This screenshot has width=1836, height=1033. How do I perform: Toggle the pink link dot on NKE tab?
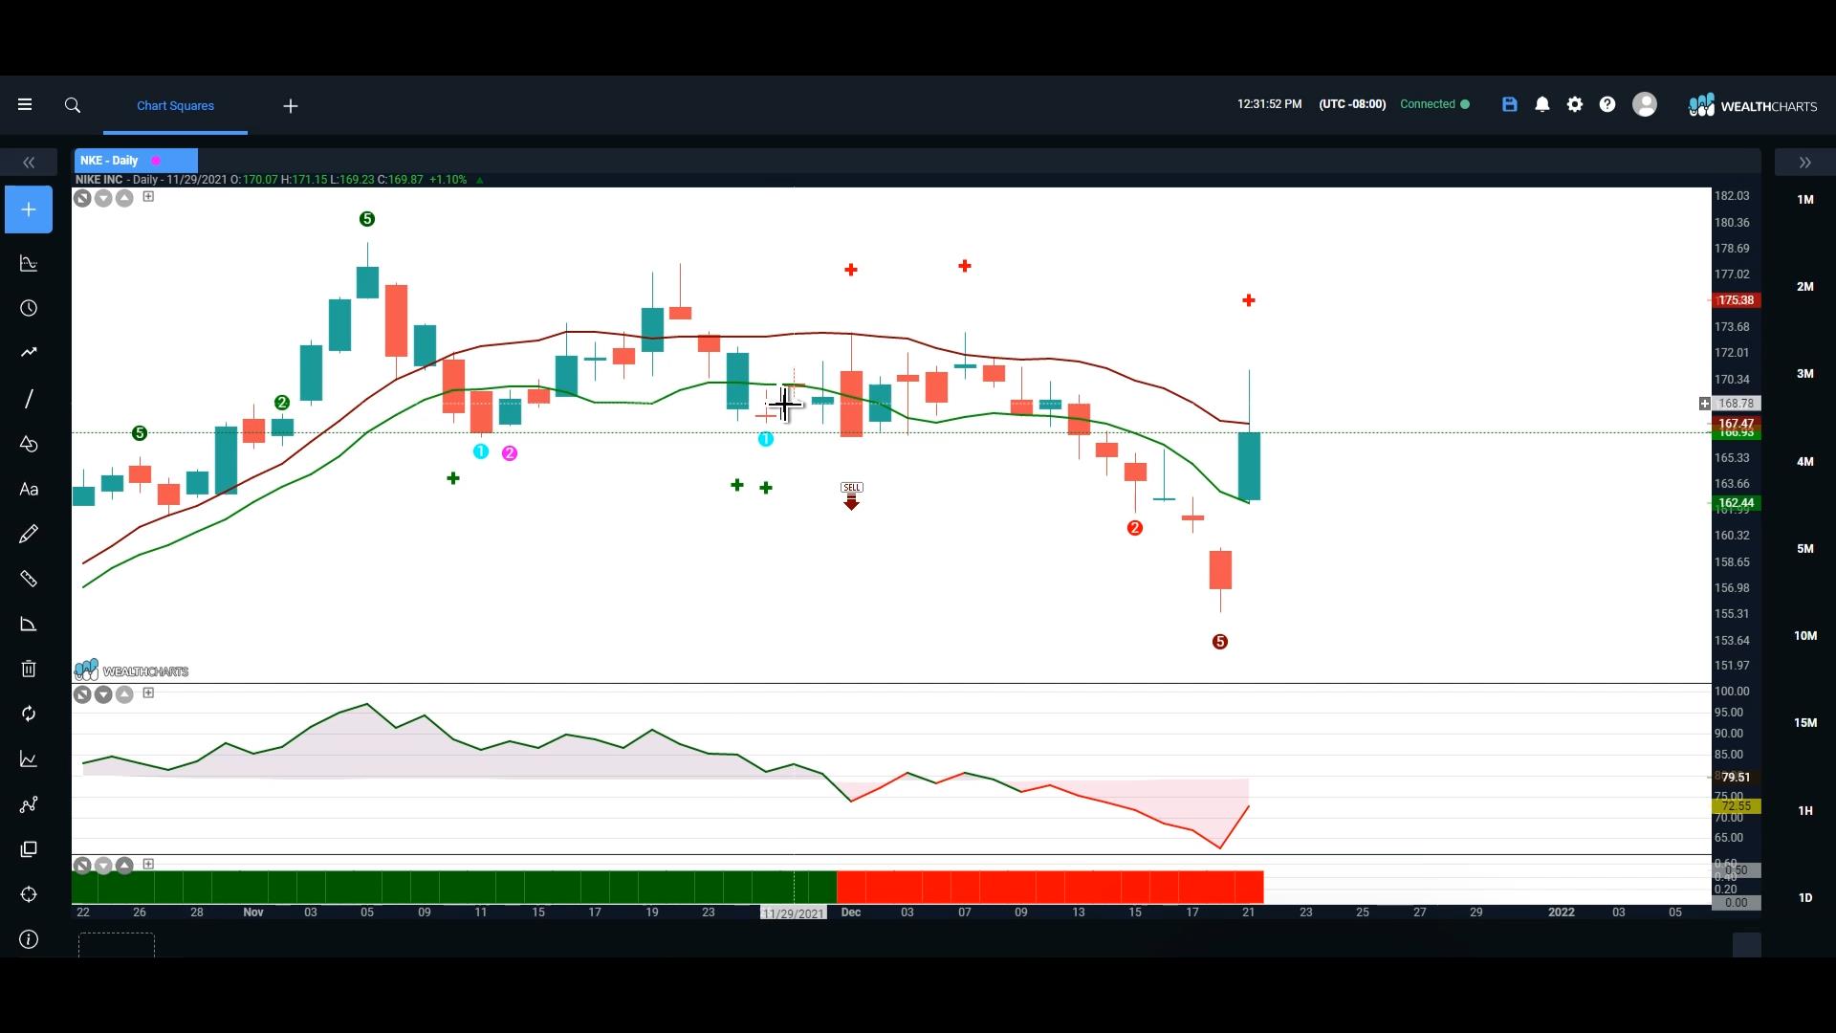[156, 161]
